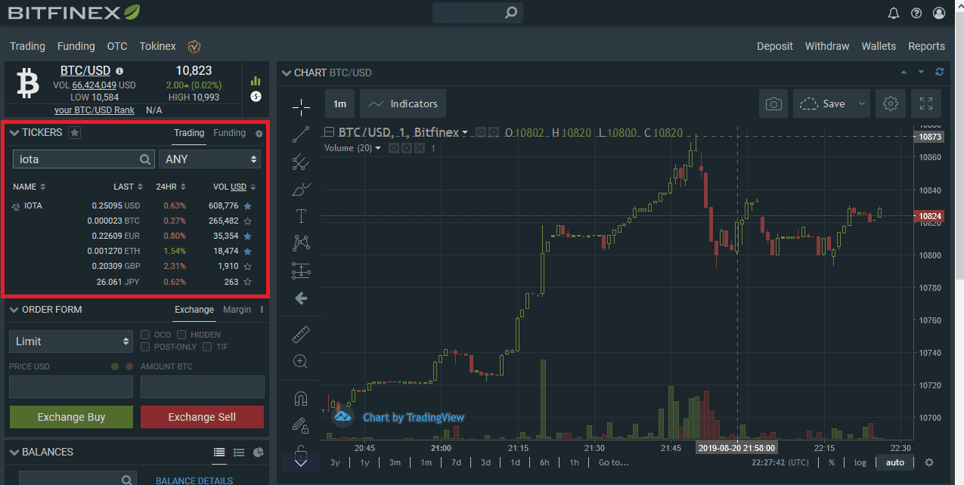Pick the ruler measure tool

[x=301, y=334]
